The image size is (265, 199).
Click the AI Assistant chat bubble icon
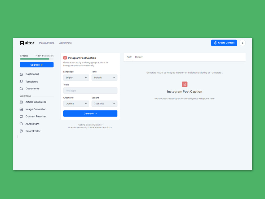(21, 124)
